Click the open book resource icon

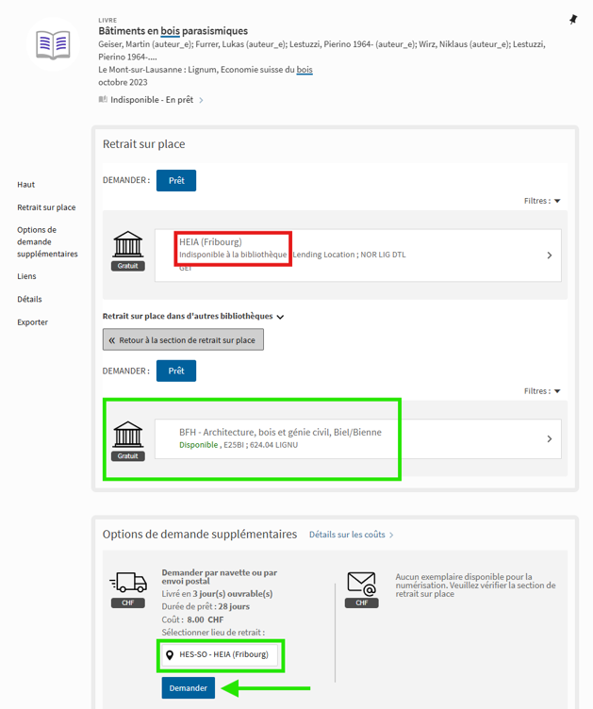coord(54,44)
